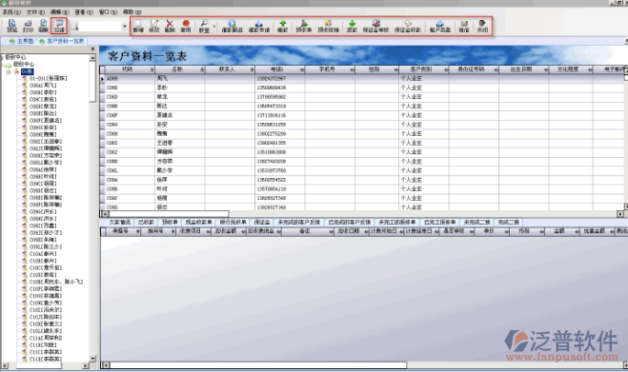Click the red circle 禁用 icon
628x372 pixels.
pos(186,26)
